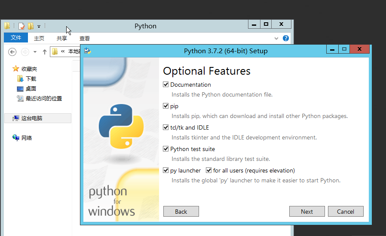386x236 pixels.
Task: Uncheck the pip feature checkbox
Action: coord(165,106)
